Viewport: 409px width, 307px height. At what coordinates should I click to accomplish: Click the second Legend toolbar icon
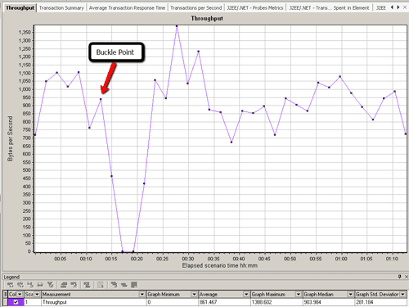tap(20, 285)
